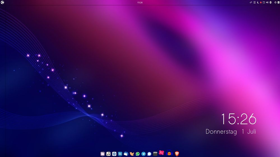
Task: Open the pink screenshot crop tool
Action: (x=161, y=153)
